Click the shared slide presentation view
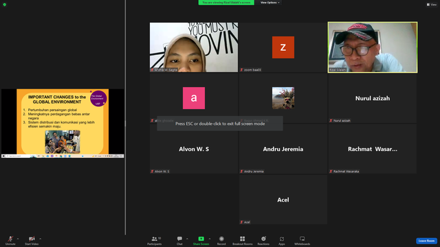This screenshot has height=247, width=440. (63, 123)
